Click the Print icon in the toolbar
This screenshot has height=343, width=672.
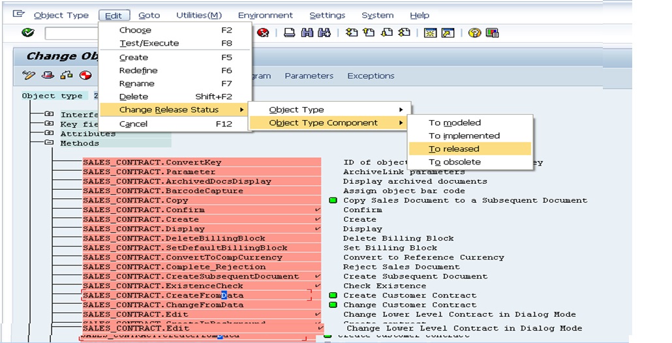coord(290,33)
